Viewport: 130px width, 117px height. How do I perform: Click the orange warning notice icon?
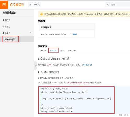pos(41,14)
